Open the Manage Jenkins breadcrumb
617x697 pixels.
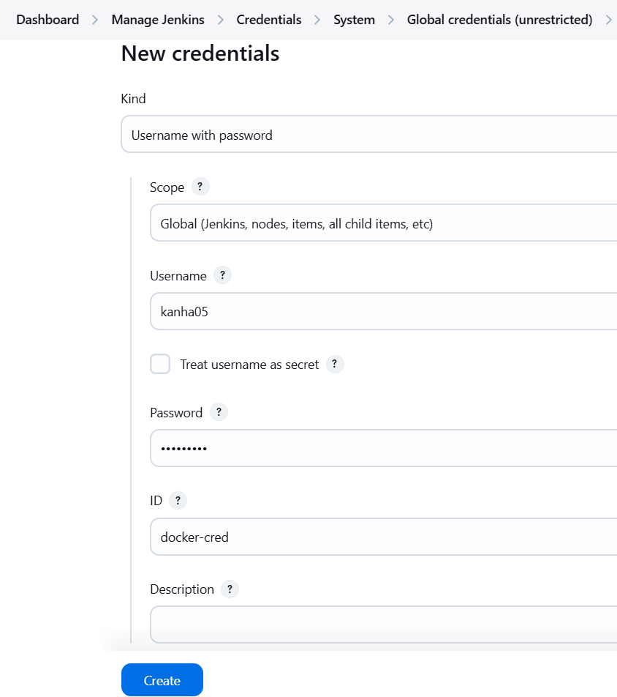[158, 20]
